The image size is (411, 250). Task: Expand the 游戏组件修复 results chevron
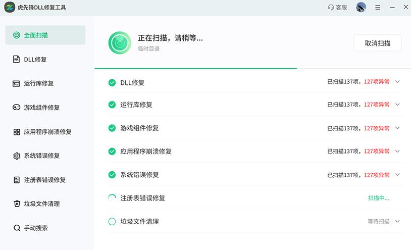tap(397, 128)
